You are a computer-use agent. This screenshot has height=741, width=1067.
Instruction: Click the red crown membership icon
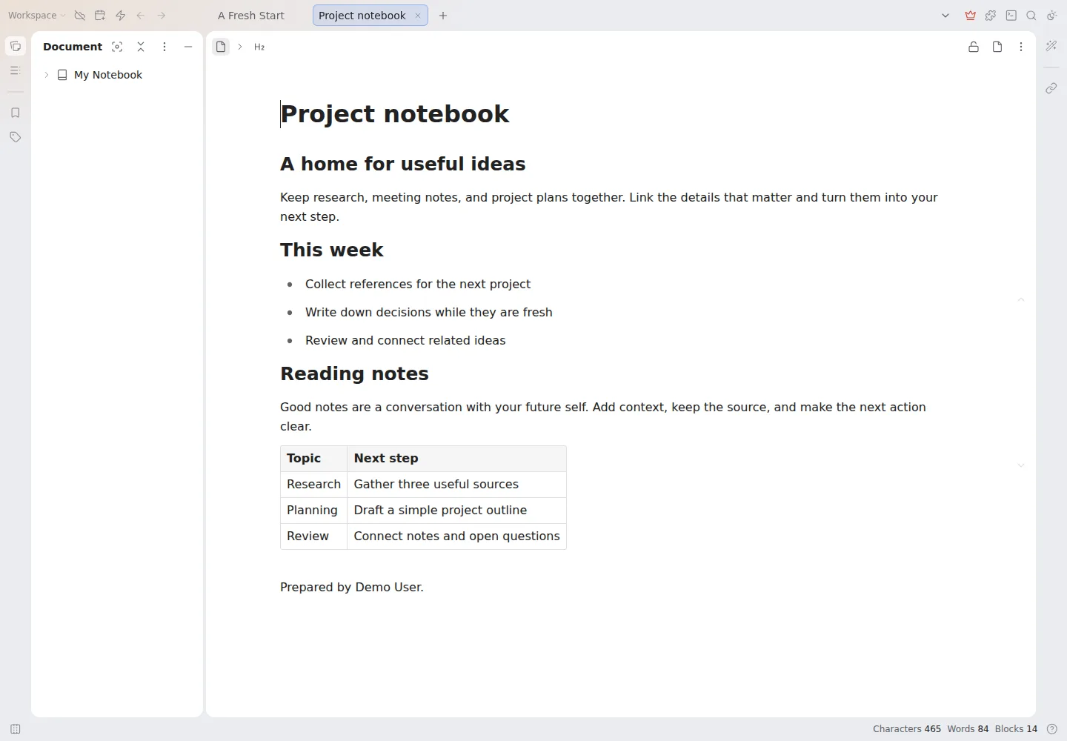pos(971,16)
